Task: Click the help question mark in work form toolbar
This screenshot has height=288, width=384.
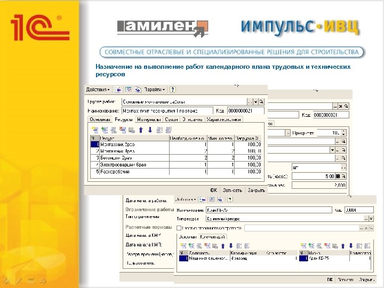Action: pyautogui.click(x=173, y=90)
